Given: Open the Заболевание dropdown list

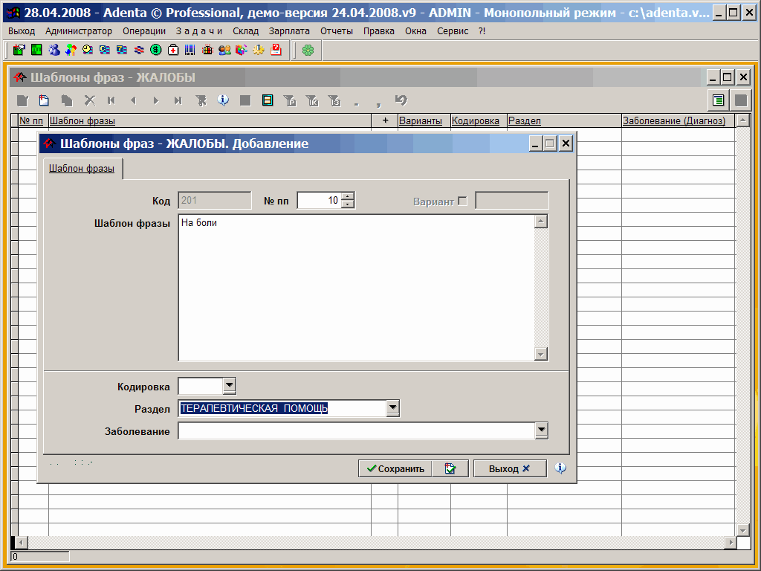Looking at the screenshot, I should tap(542, 430).
